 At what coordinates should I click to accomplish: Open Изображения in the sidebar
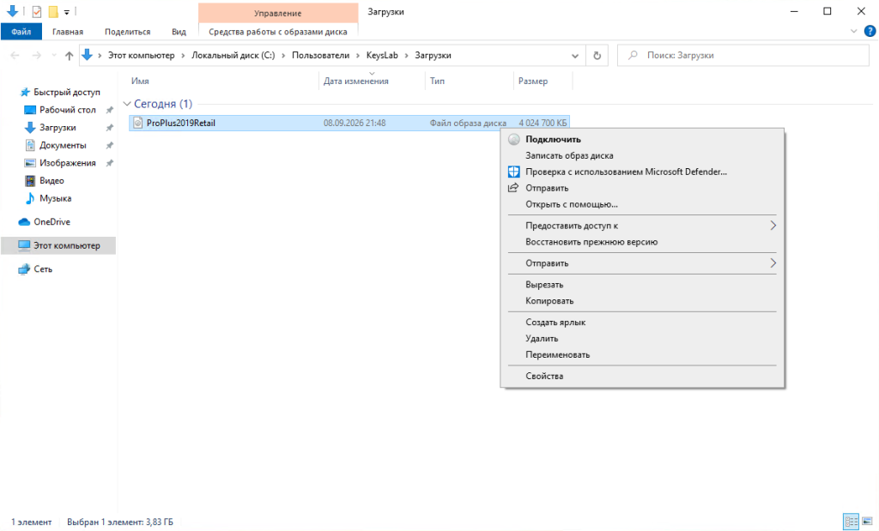(68, 163)
